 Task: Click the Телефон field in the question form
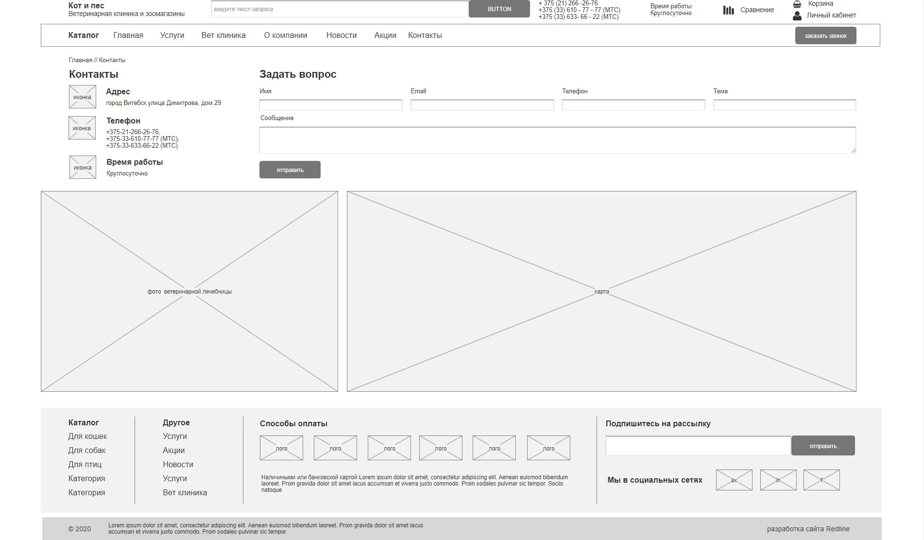(x=633, y=105)
